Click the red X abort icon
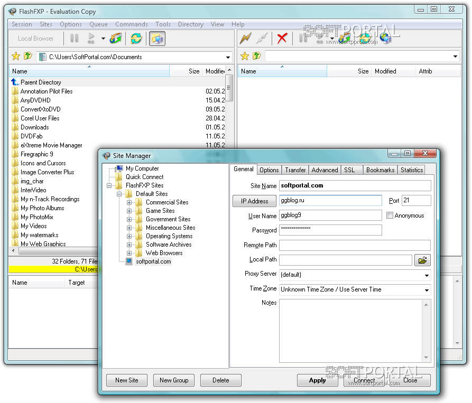This screenshot has height=403, width=472. tap(282, 38)
